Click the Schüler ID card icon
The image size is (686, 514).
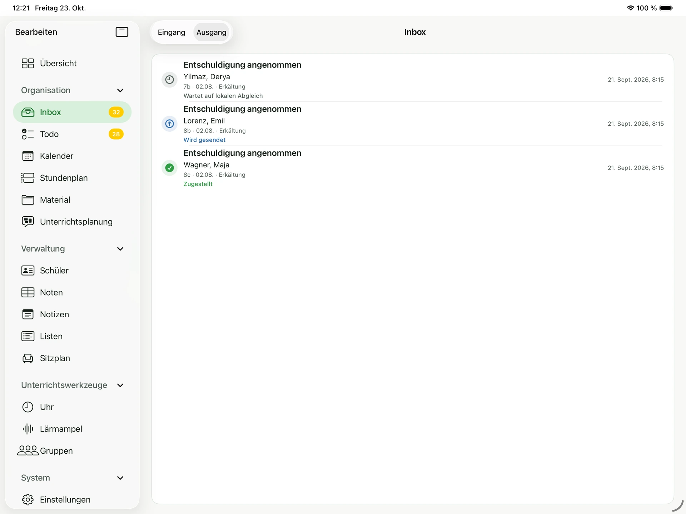click(28, 271)
